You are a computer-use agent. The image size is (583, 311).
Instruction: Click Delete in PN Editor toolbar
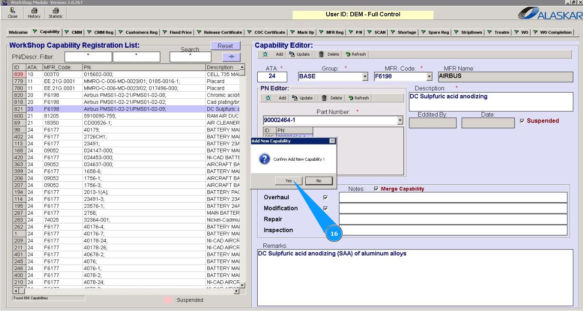tap(332, 98)
